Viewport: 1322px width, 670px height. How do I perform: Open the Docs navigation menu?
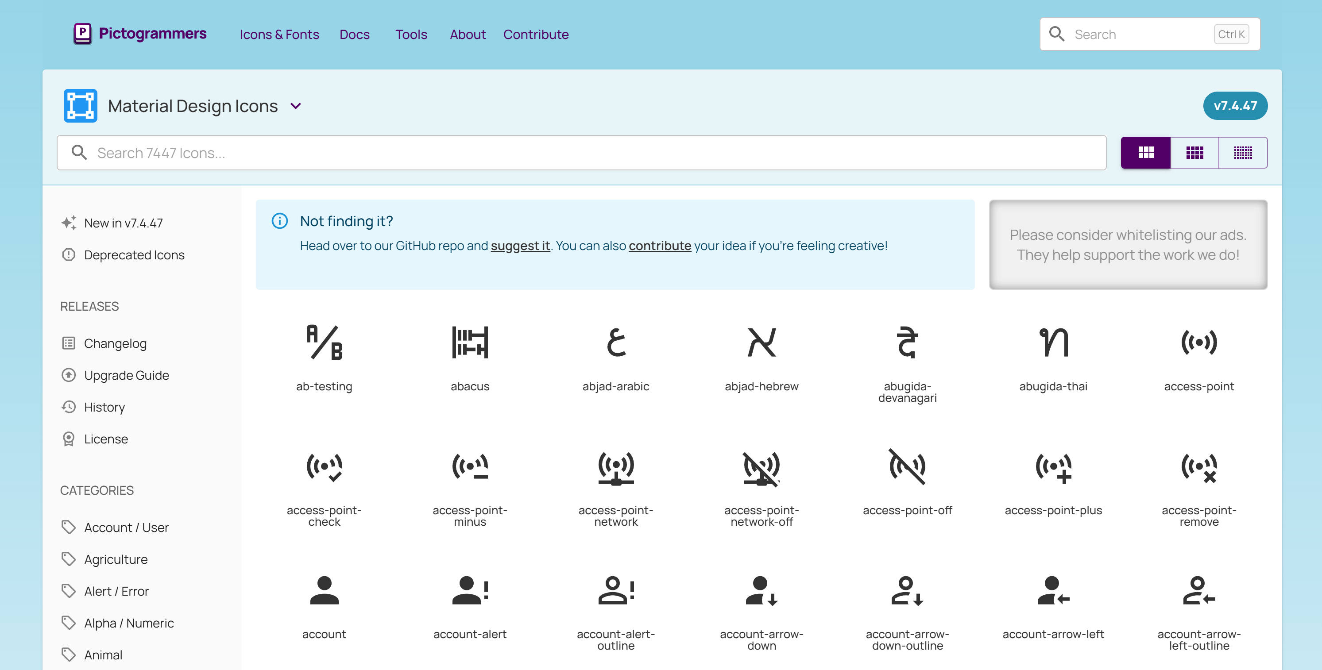(x=354, y=35)
